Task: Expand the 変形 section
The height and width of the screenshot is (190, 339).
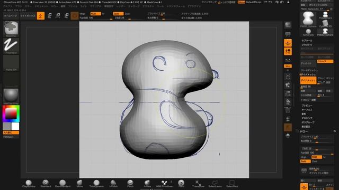Action: click(x=304, y=114)
